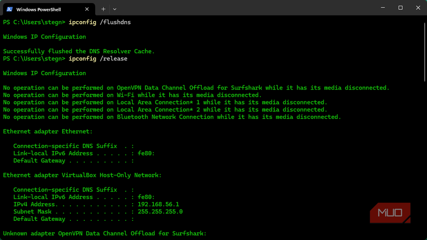Click the Unknown adapter OpenVPN Surfshark heading

(x=105, y=234)
